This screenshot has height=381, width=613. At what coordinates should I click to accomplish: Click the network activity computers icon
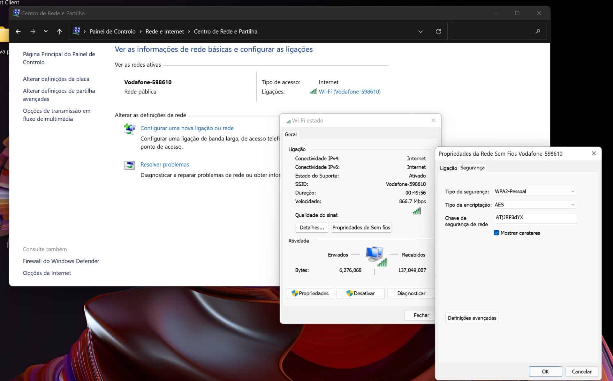[x=376, y=256]
